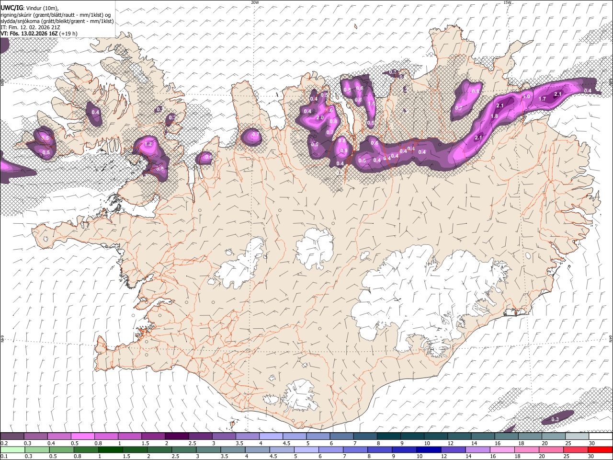Pick the navy blue swatch at 10 in the rain scale
Screen dimensions: 613x460
[428, 449]
